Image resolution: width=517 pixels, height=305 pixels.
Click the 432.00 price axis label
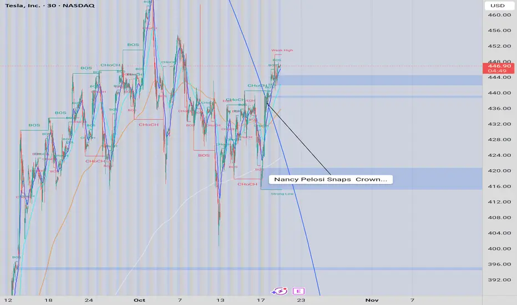pos(499,124)
